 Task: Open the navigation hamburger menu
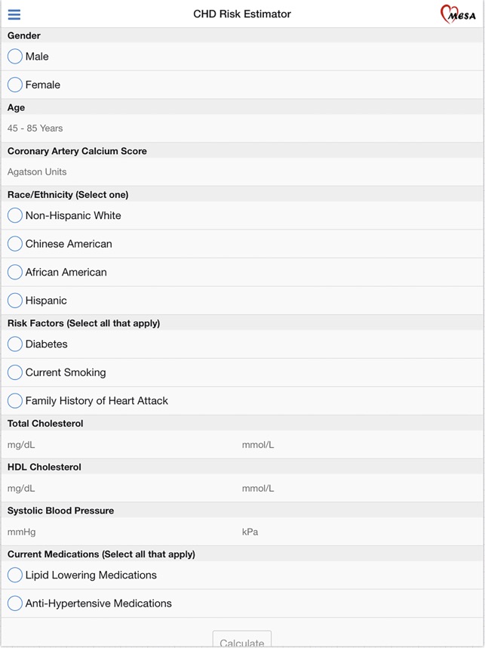click(x=15, y=14)
